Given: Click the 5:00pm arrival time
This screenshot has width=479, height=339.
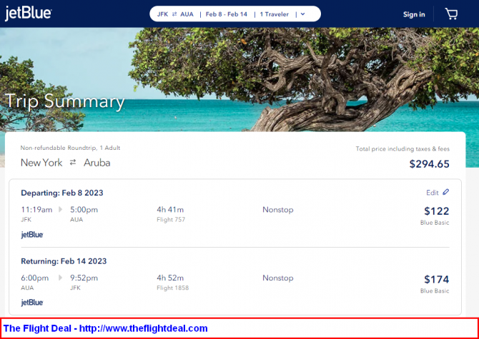Looking at the screenshot, I should point(84,210).
